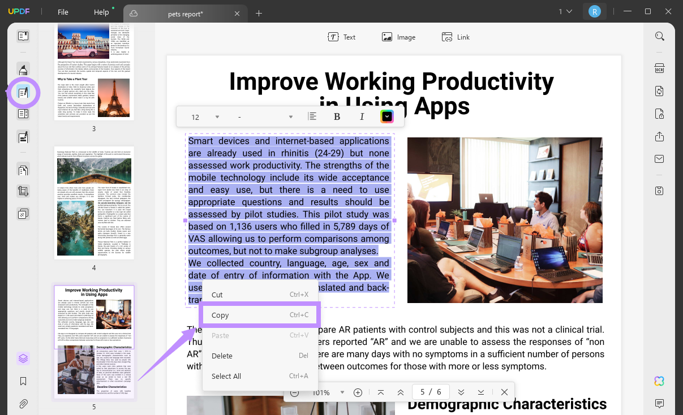
Task: Open the Search tool in right sidebar
Action: coord(659,36)
